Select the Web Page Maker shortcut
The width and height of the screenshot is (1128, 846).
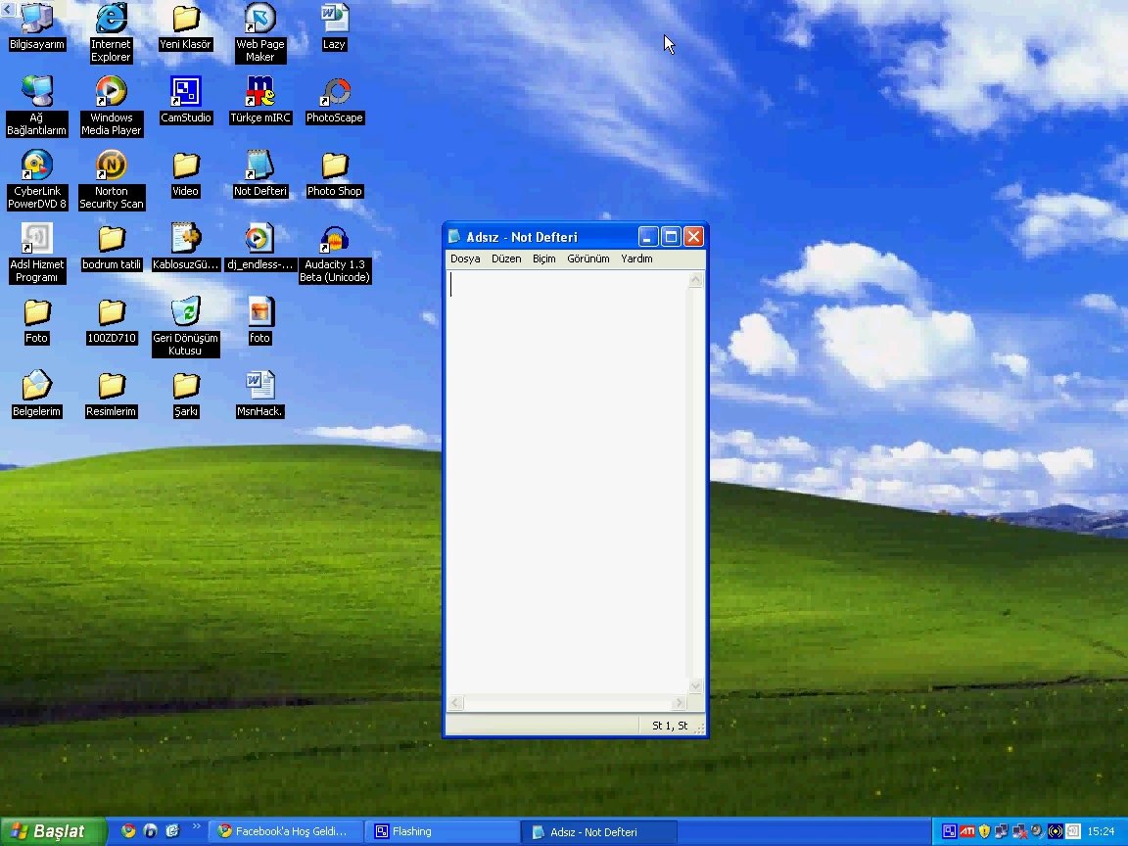(x=259, y=32)
